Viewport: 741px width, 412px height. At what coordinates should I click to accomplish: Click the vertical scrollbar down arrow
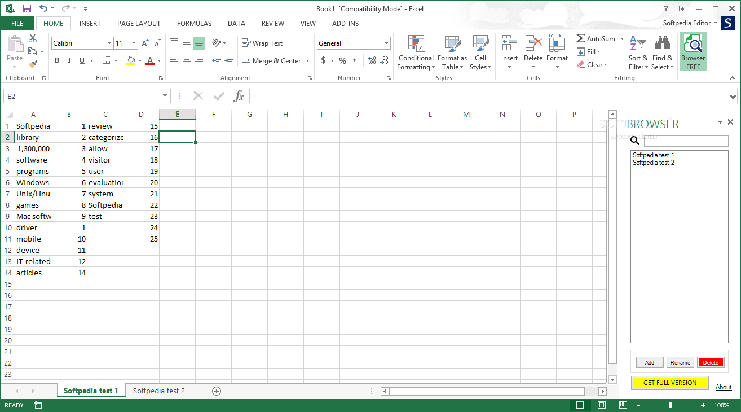click(x=612, y=380)
